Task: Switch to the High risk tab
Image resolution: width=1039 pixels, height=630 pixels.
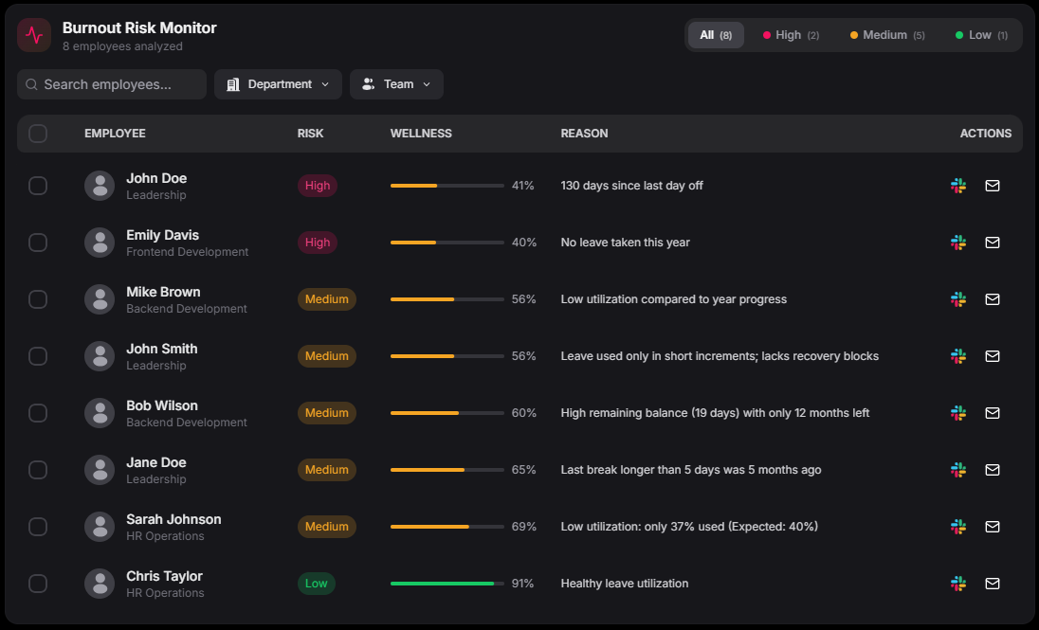Action: [x=791, y=35]
